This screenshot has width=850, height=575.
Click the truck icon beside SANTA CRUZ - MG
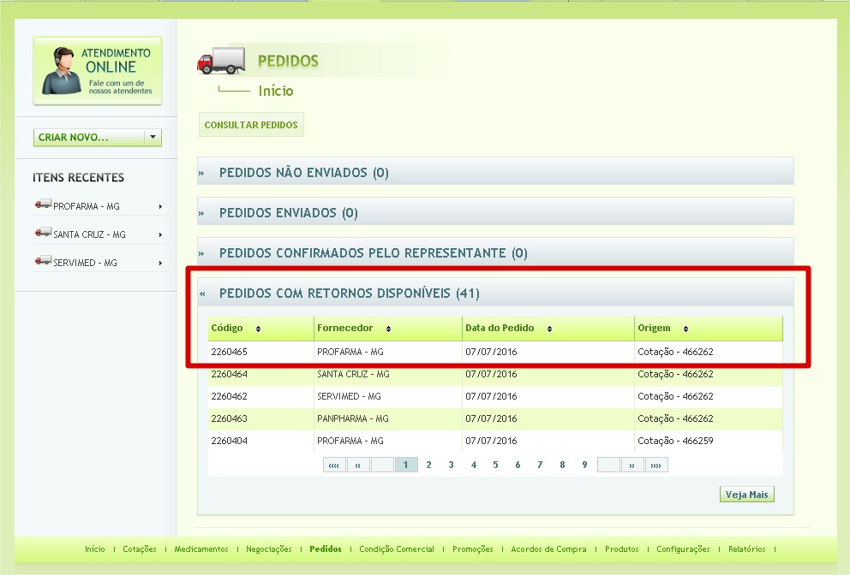(x=43, y=234)
